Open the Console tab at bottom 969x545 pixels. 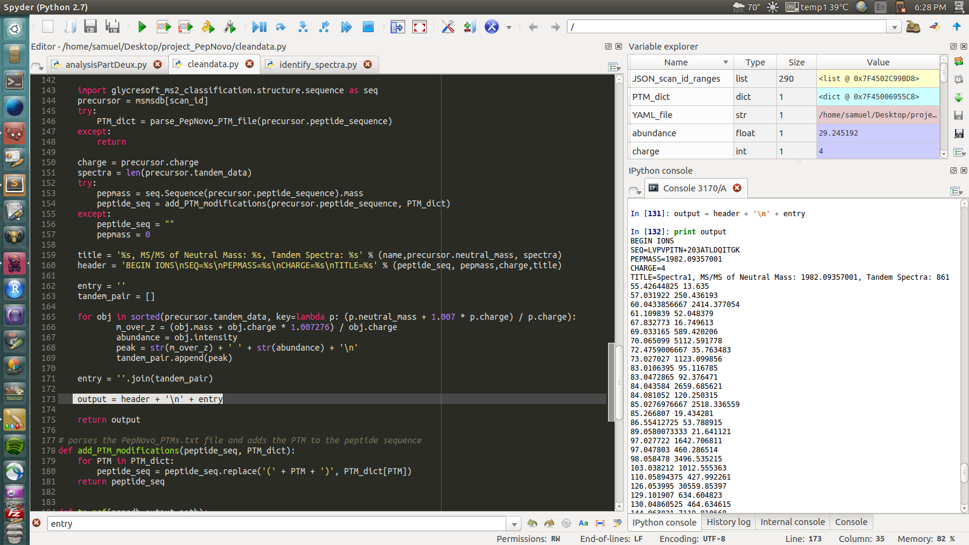pos(851,522)
